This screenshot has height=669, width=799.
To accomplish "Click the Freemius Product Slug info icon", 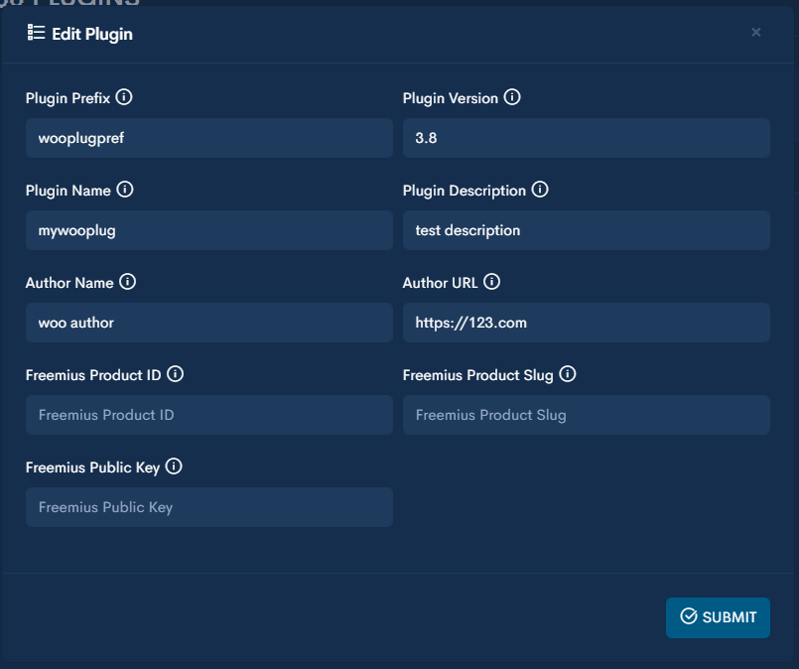I will click(x=567, y=374).
